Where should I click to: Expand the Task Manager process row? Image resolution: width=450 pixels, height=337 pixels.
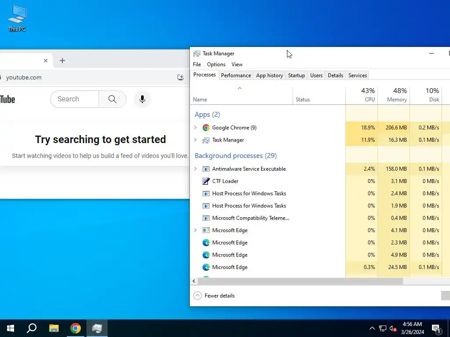(x=196, y=140)
